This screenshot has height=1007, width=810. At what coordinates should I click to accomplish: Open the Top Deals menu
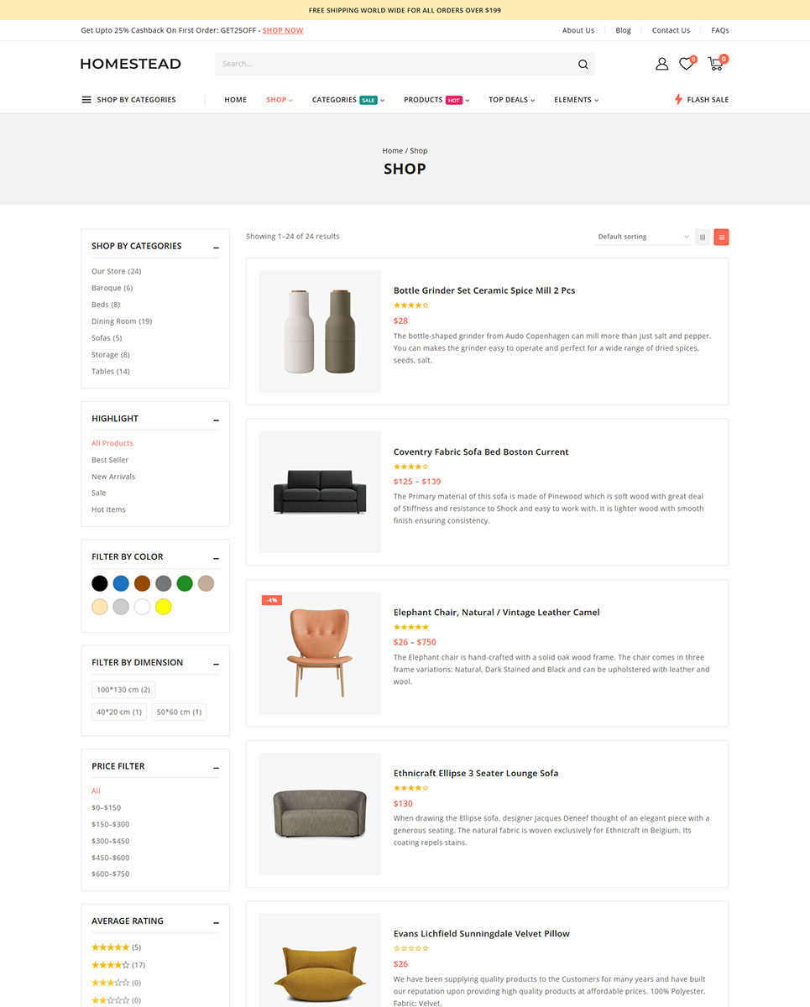[511, 100]
